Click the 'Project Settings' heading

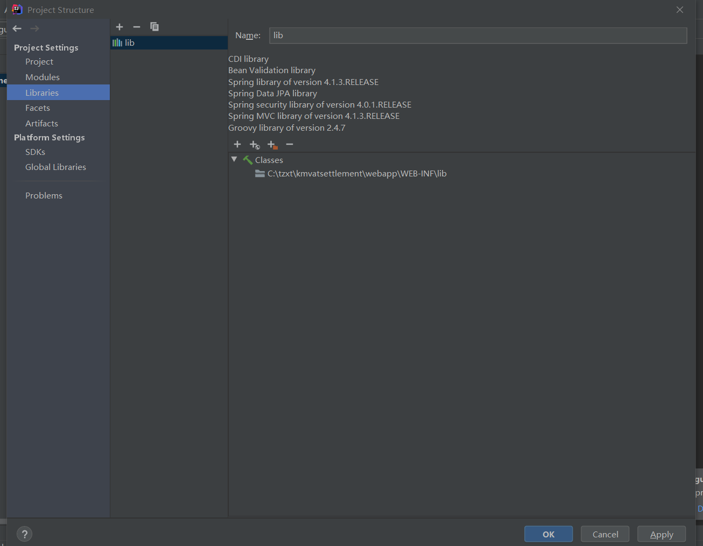46,48
